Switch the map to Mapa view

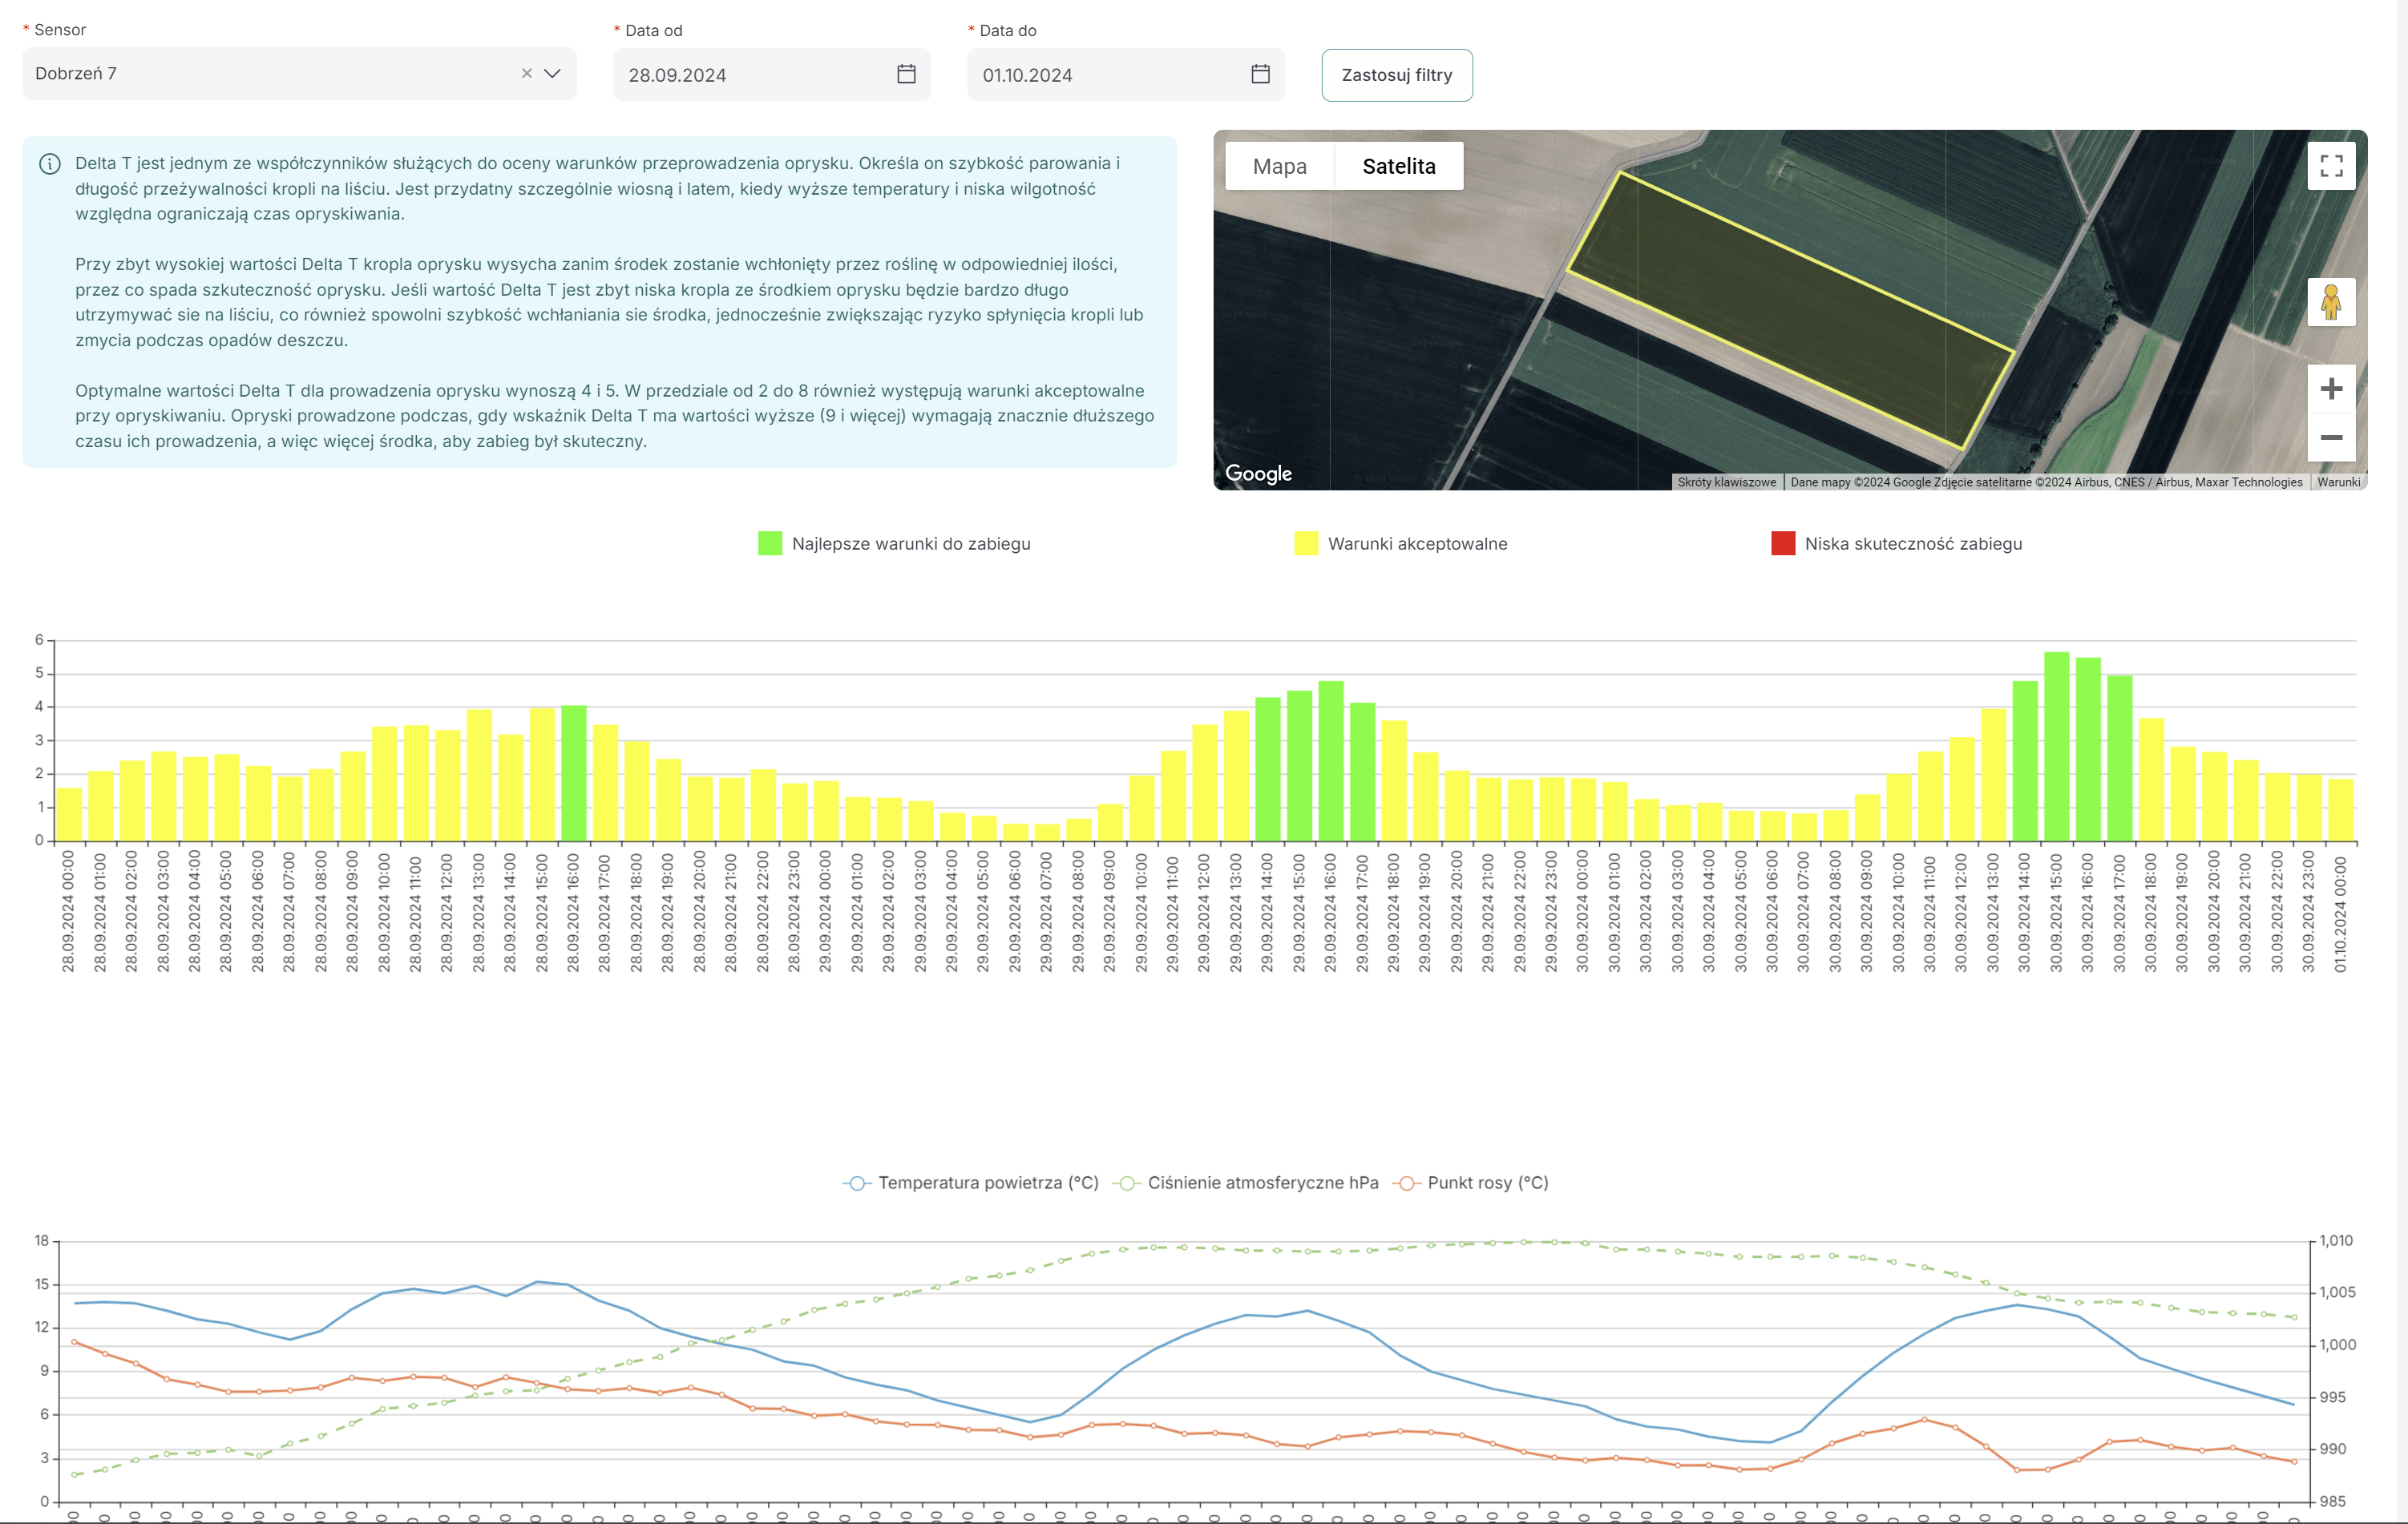pos(1279,165)
